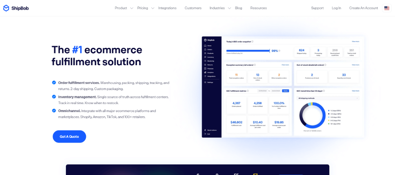Go to the Blog page
Image resolution: width=395 pixels, height=175 pixels.
click(x=239, y=8)
